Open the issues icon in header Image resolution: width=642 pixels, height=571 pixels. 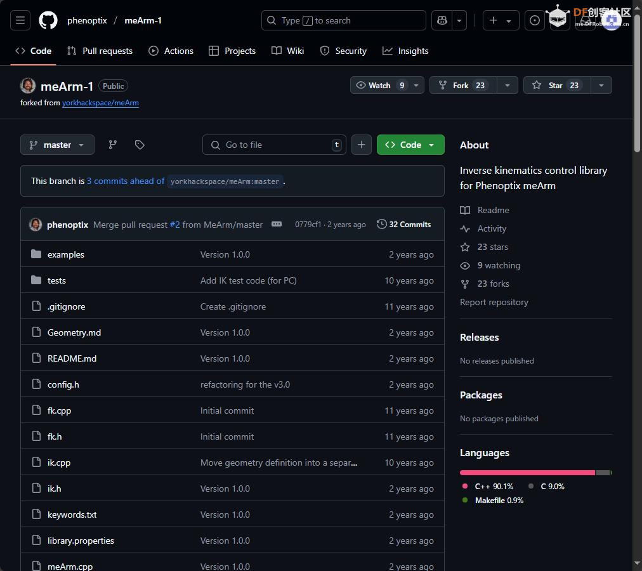pos(534,20)
